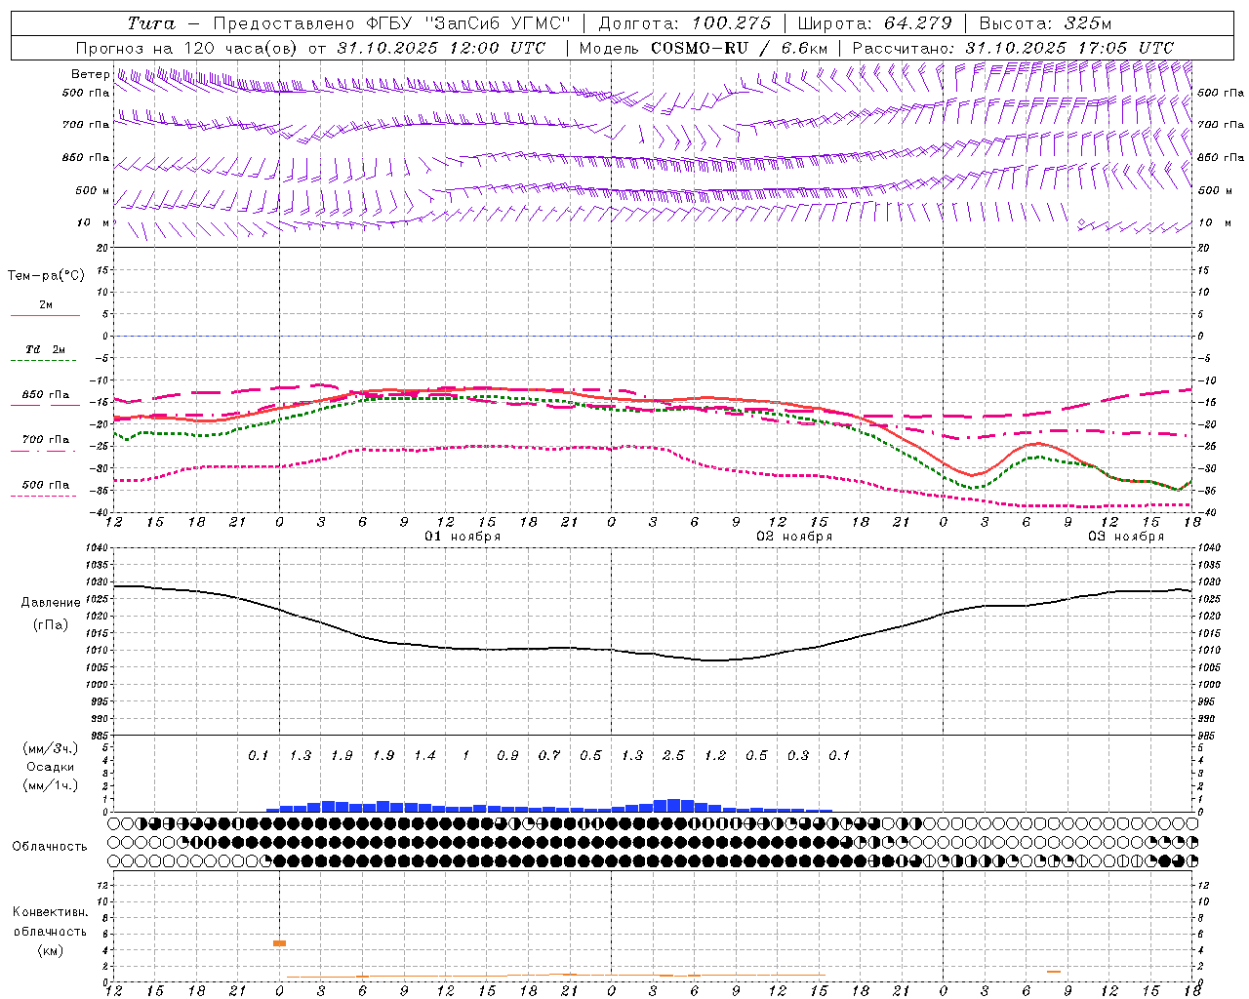Click the Td 2м legend entry

(x=45, y=349)
